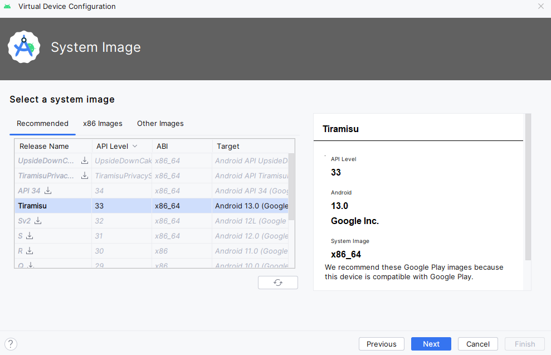The image size is (551, 355).
Task: Click the Release Name column header
Action: coord(53,146)
